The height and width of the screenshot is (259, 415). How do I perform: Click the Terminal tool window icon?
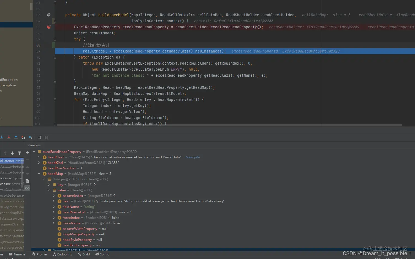tap(11, 254)
